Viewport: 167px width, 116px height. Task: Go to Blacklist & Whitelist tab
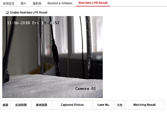[x=60, y=3]
